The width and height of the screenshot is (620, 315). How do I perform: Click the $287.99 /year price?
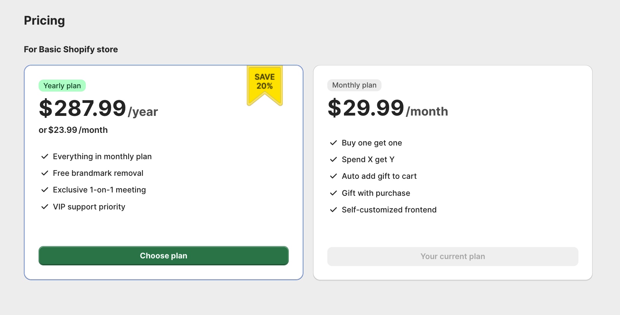pos(98,109)
